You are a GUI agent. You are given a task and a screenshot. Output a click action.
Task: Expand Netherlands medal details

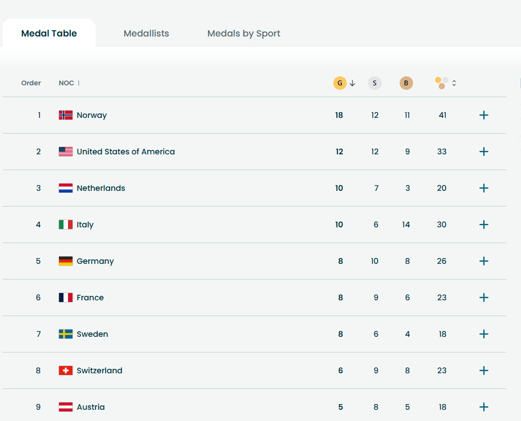483,188
